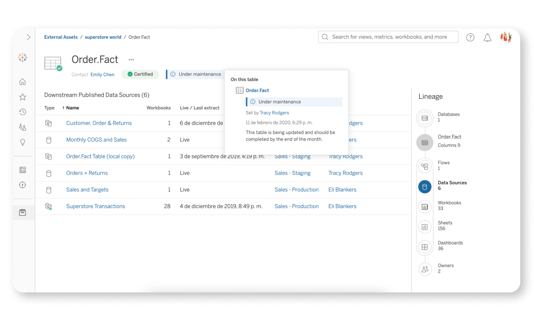
Task: Open Recents clock icon in sidebar
Action: [23, 112]
